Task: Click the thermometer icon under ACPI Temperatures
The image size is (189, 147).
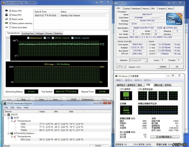Action: (x=15, y=121)
